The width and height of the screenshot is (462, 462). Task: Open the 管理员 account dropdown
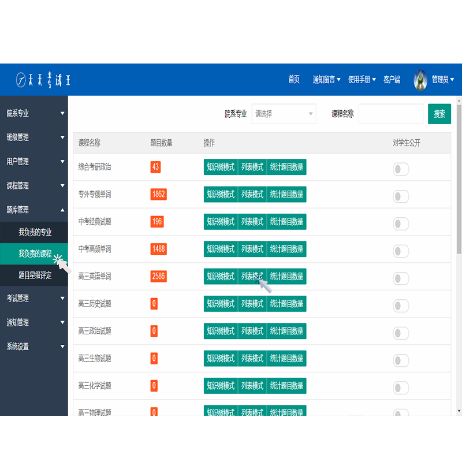point(442,79)
